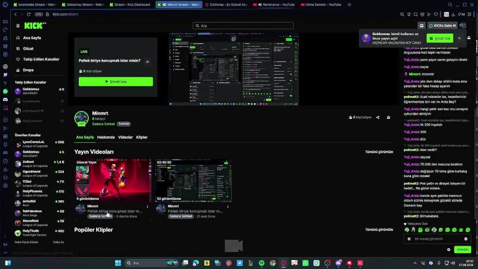Image resolution: width=478 pixels, height=269 pixels.
Task: Open the browser downloads icon
Action: [453, 14]
